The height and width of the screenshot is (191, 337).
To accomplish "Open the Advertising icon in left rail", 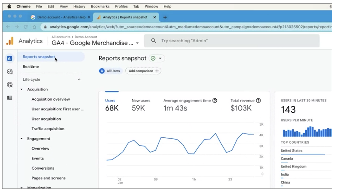I will click(10, 85).
